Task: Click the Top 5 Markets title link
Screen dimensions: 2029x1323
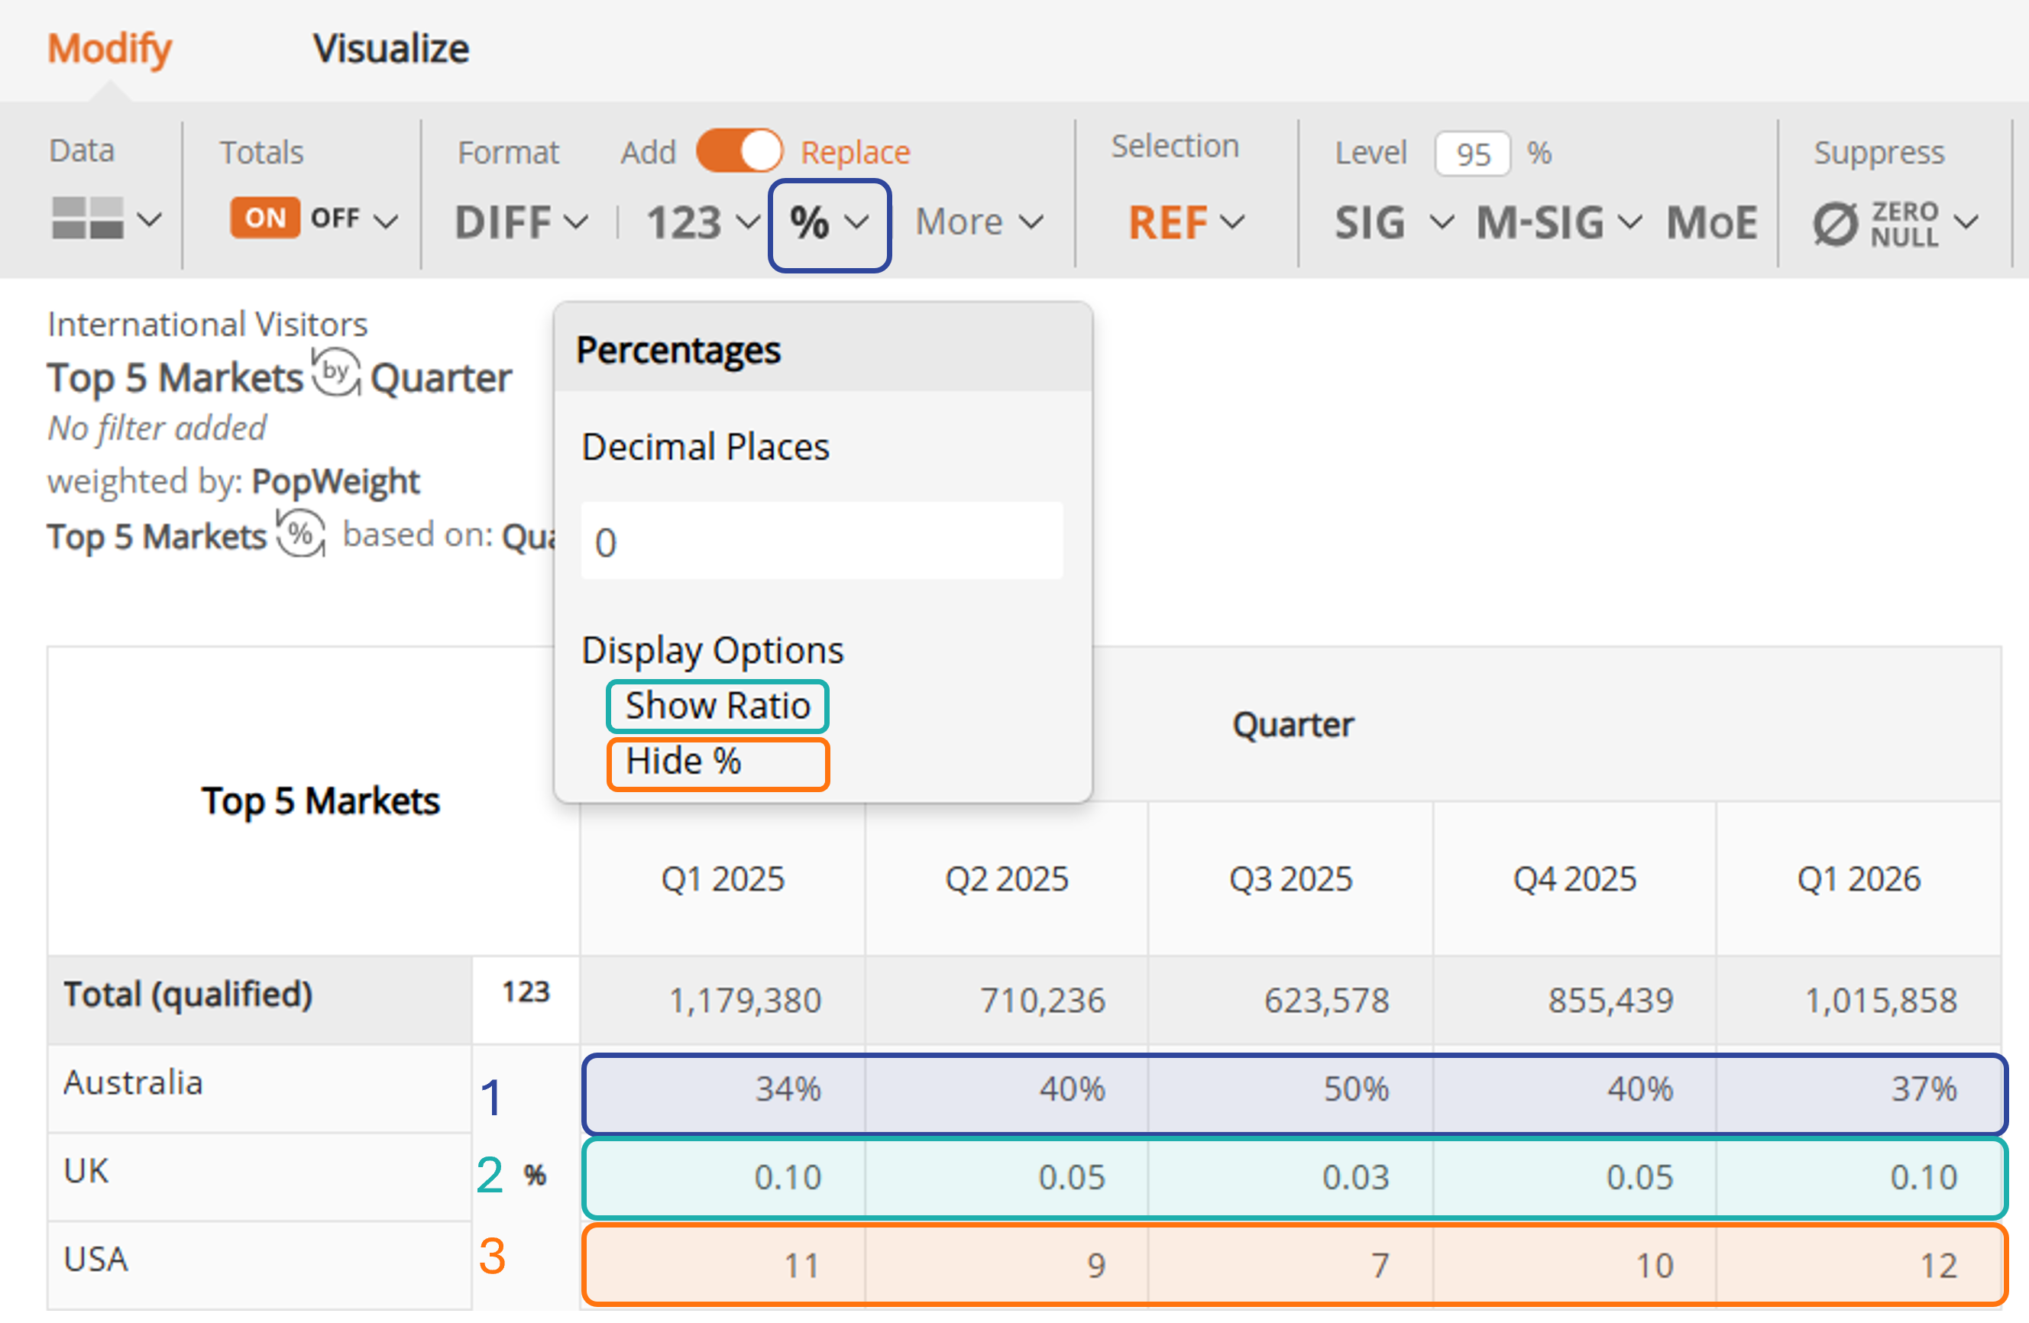Action: click(175, 377)
